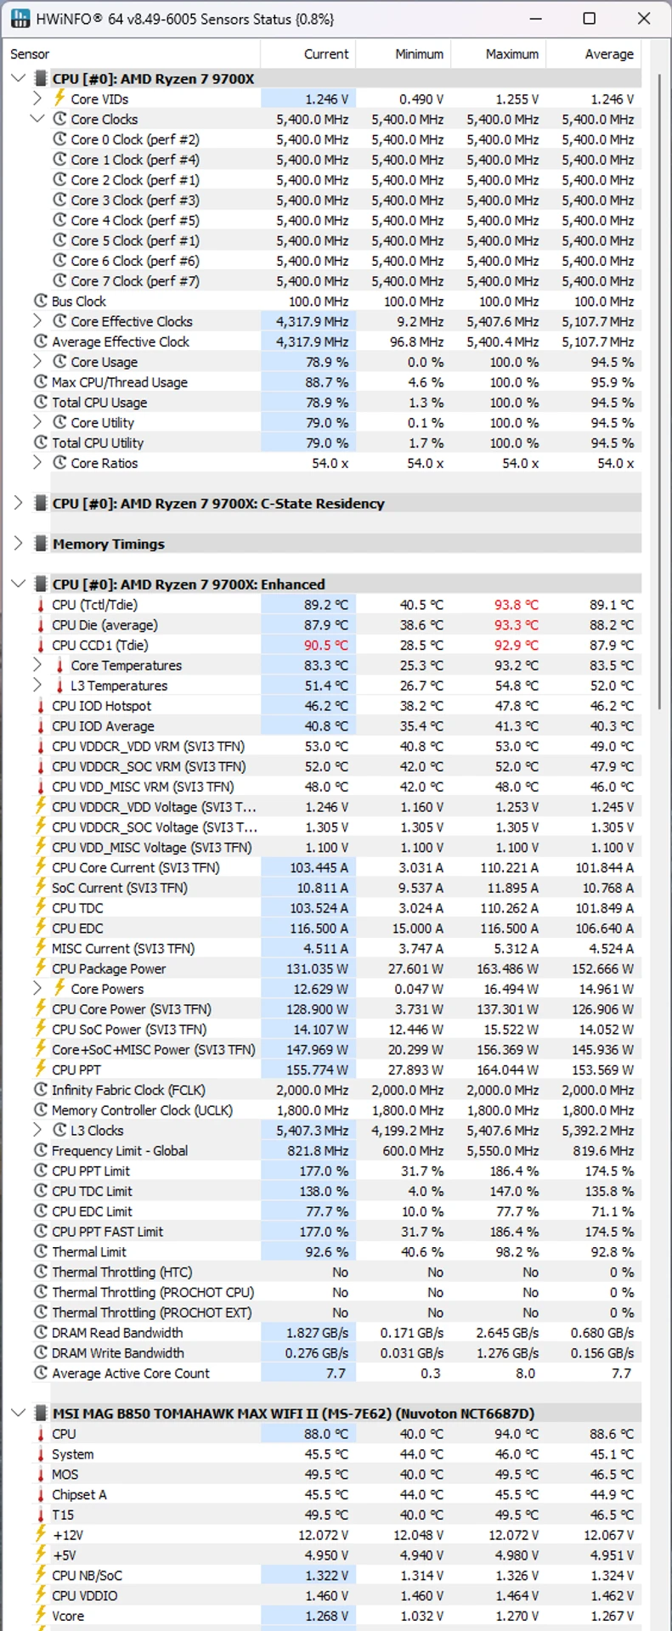Click the thermometer icon beside MOS sensor
672x1631 pixels.
(40, 1475)
